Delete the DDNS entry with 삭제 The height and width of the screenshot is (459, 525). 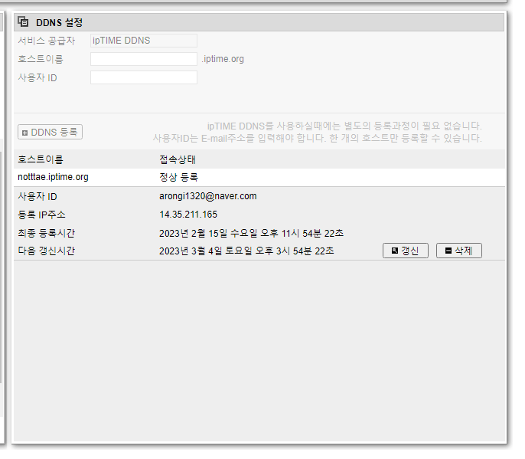click(x=459, y=251)
